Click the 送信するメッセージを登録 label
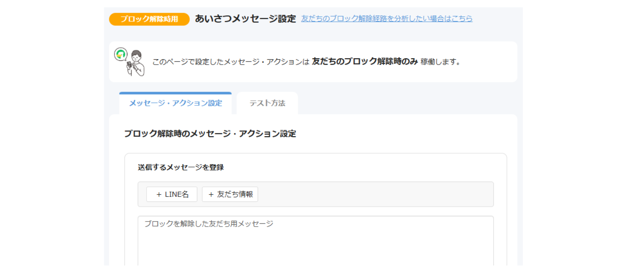Screen dimensions: 627x271 tap(181, 167)
